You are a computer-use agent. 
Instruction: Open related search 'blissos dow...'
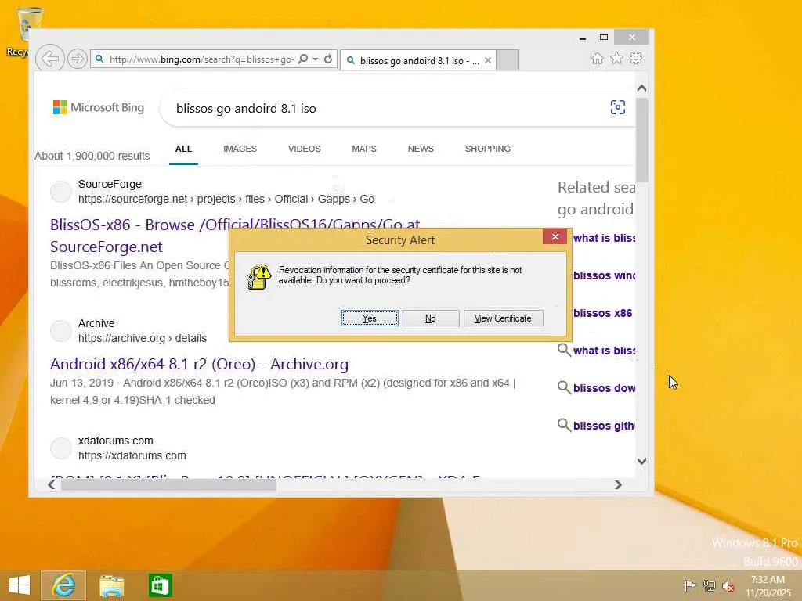(x=604, y=388)
